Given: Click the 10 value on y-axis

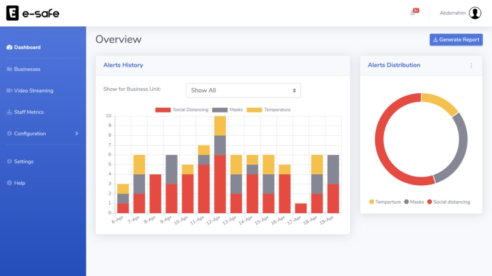Looking at the screenshot, I should click(108, 116).
